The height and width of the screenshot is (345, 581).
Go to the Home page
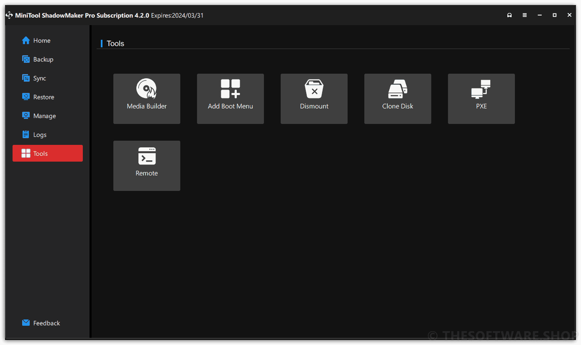coord(48,41)
